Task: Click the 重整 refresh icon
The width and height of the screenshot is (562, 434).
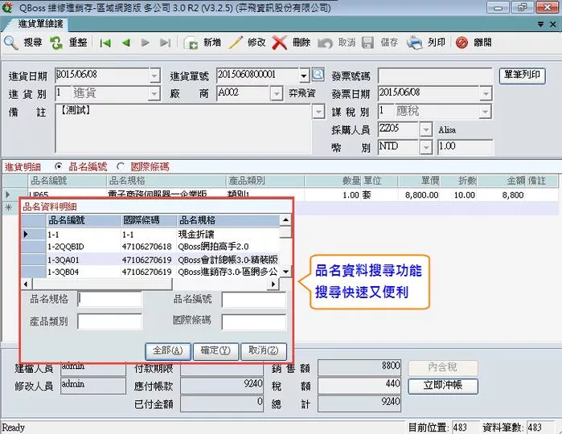Action: (58, 43)
